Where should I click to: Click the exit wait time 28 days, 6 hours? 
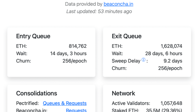point(164,54)
